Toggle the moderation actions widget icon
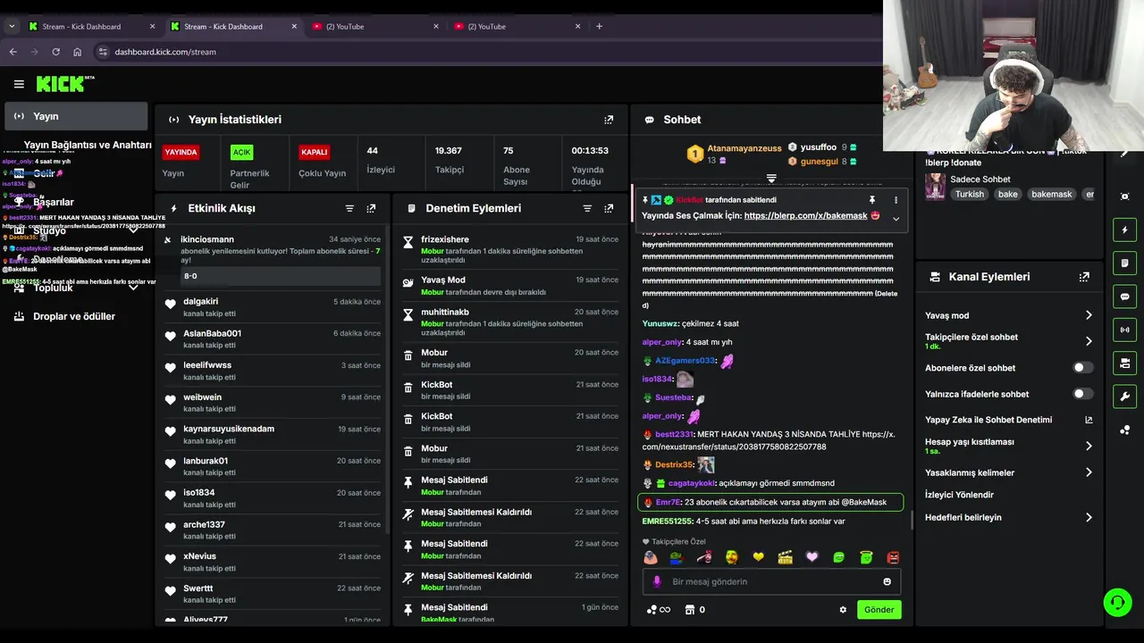The image size is (1144, 643). (1124, 263)
